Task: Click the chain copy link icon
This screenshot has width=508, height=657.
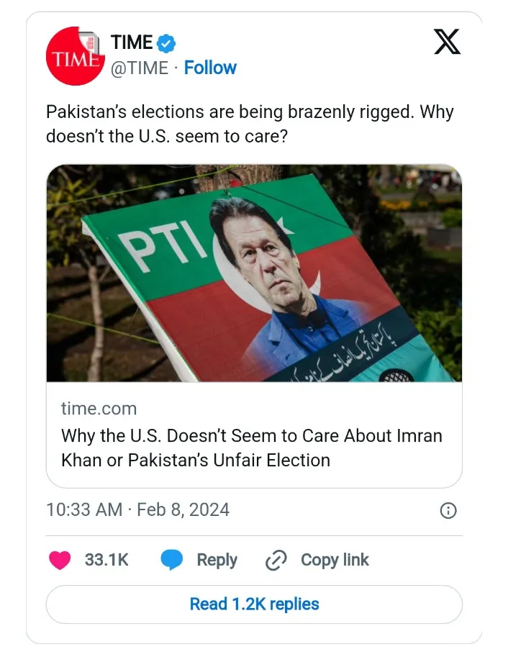Action: pos(276,561)
